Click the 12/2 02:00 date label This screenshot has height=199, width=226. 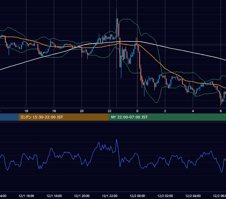(x=165, y=196)
